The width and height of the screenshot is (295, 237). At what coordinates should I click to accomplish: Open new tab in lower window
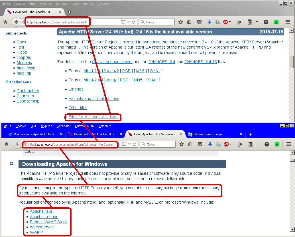pos(250,134)
